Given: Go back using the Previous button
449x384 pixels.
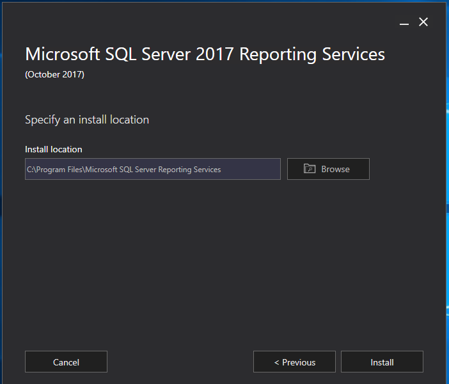Looking at the screenshot, I should (294, 362).
